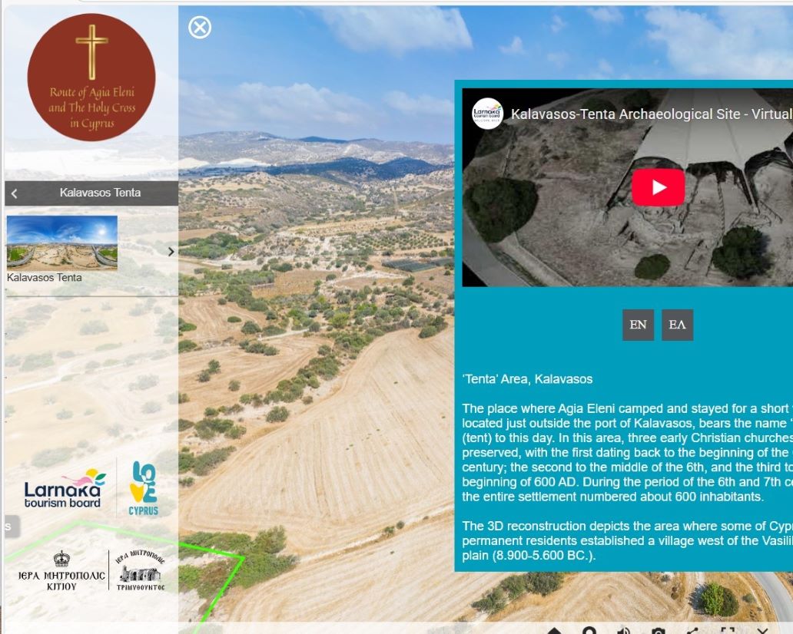This screenshot has height=634, width=793.
Task: Take a screenshot using the camera icon
Action: click(659, 631)
